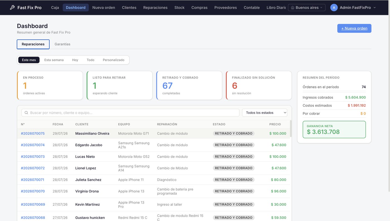Select the Esta semana period filter
This screenshot has height=221, width=390.
54,60
